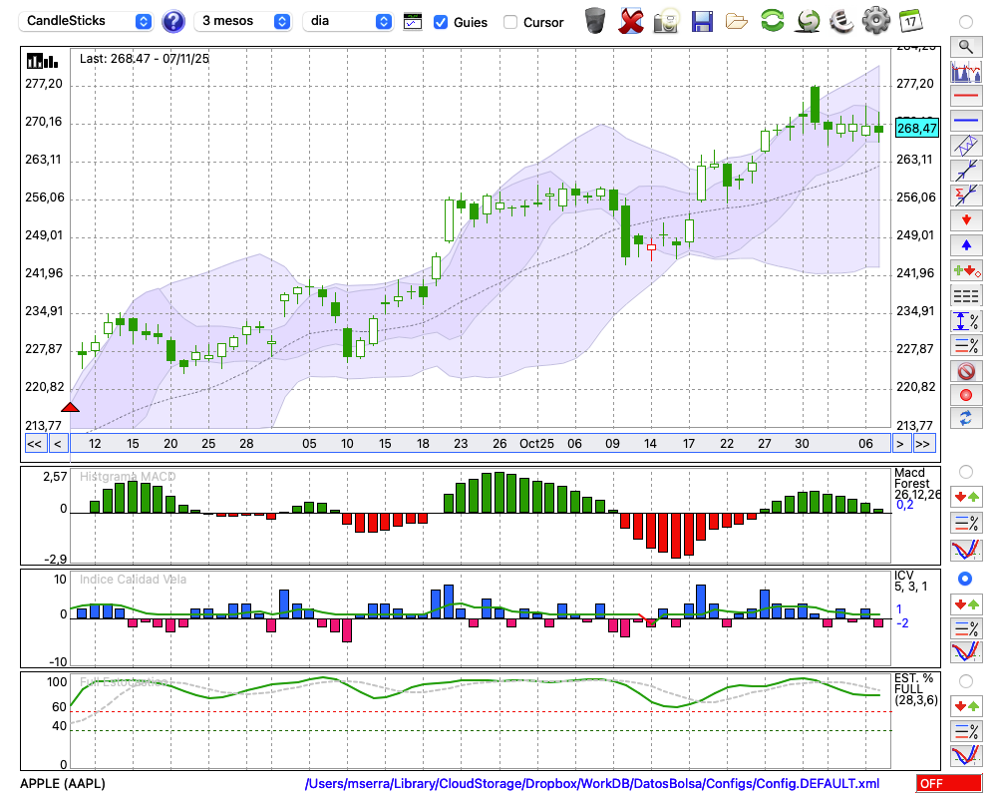Click the blue floppy disk save icon
This screenshot has width=997, height=798.
pos(702,21)
